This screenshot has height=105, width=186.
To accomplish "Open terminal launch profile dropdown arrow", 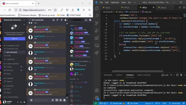I will (174, 75).
